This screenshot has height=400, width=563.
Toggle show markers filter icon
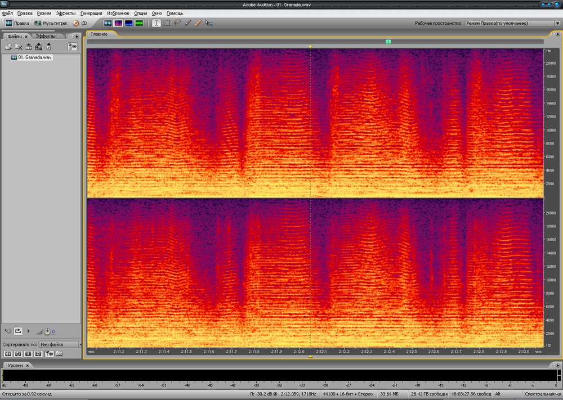tap(49, 354)
